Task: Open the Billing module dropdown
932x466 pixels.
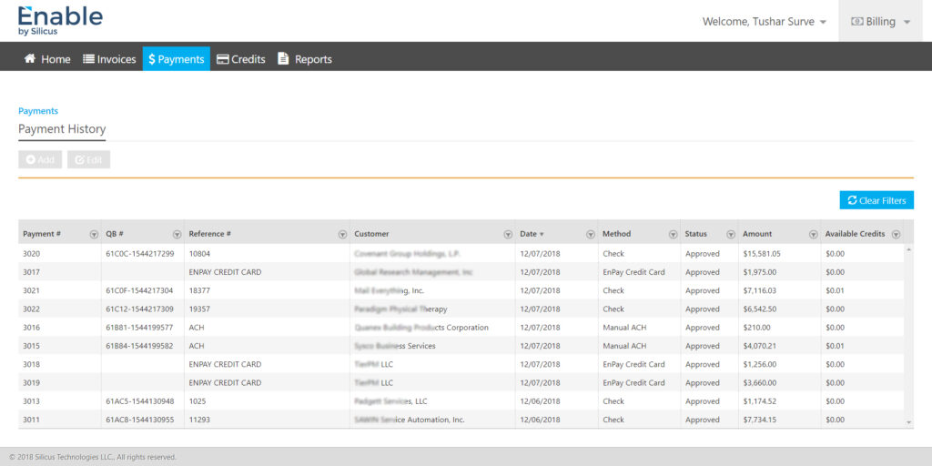Action: [880, 22]
